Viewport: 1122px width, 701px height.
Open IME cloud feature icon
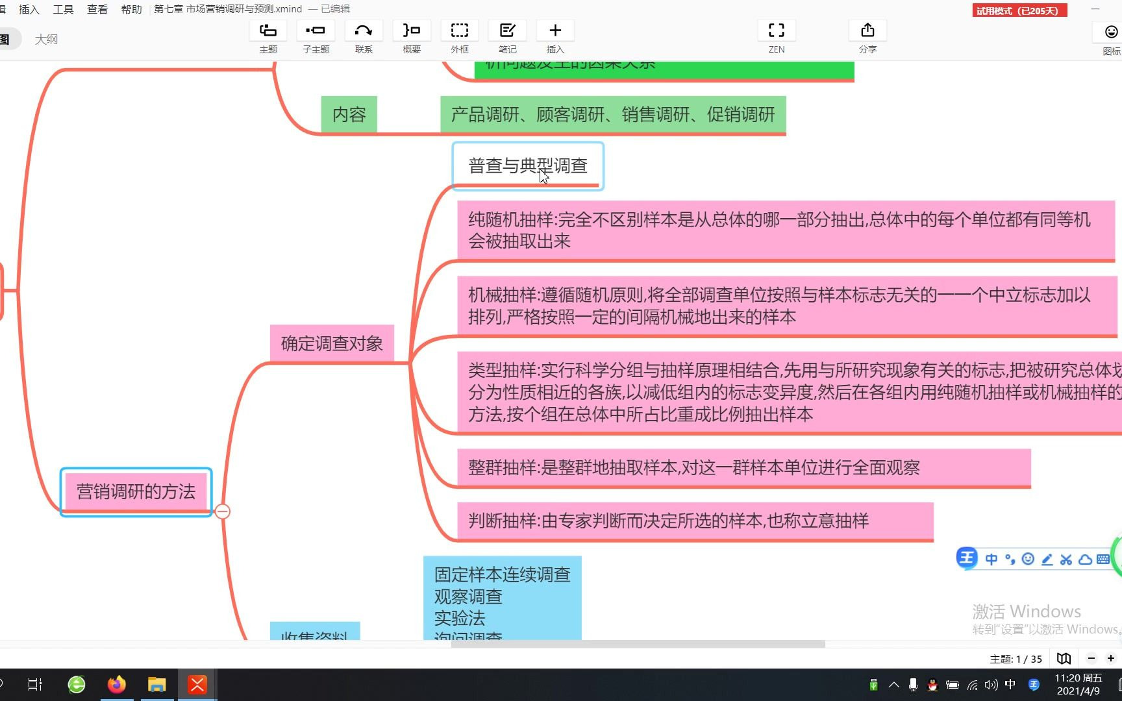pyautogui.click(x=1084, y=560)
